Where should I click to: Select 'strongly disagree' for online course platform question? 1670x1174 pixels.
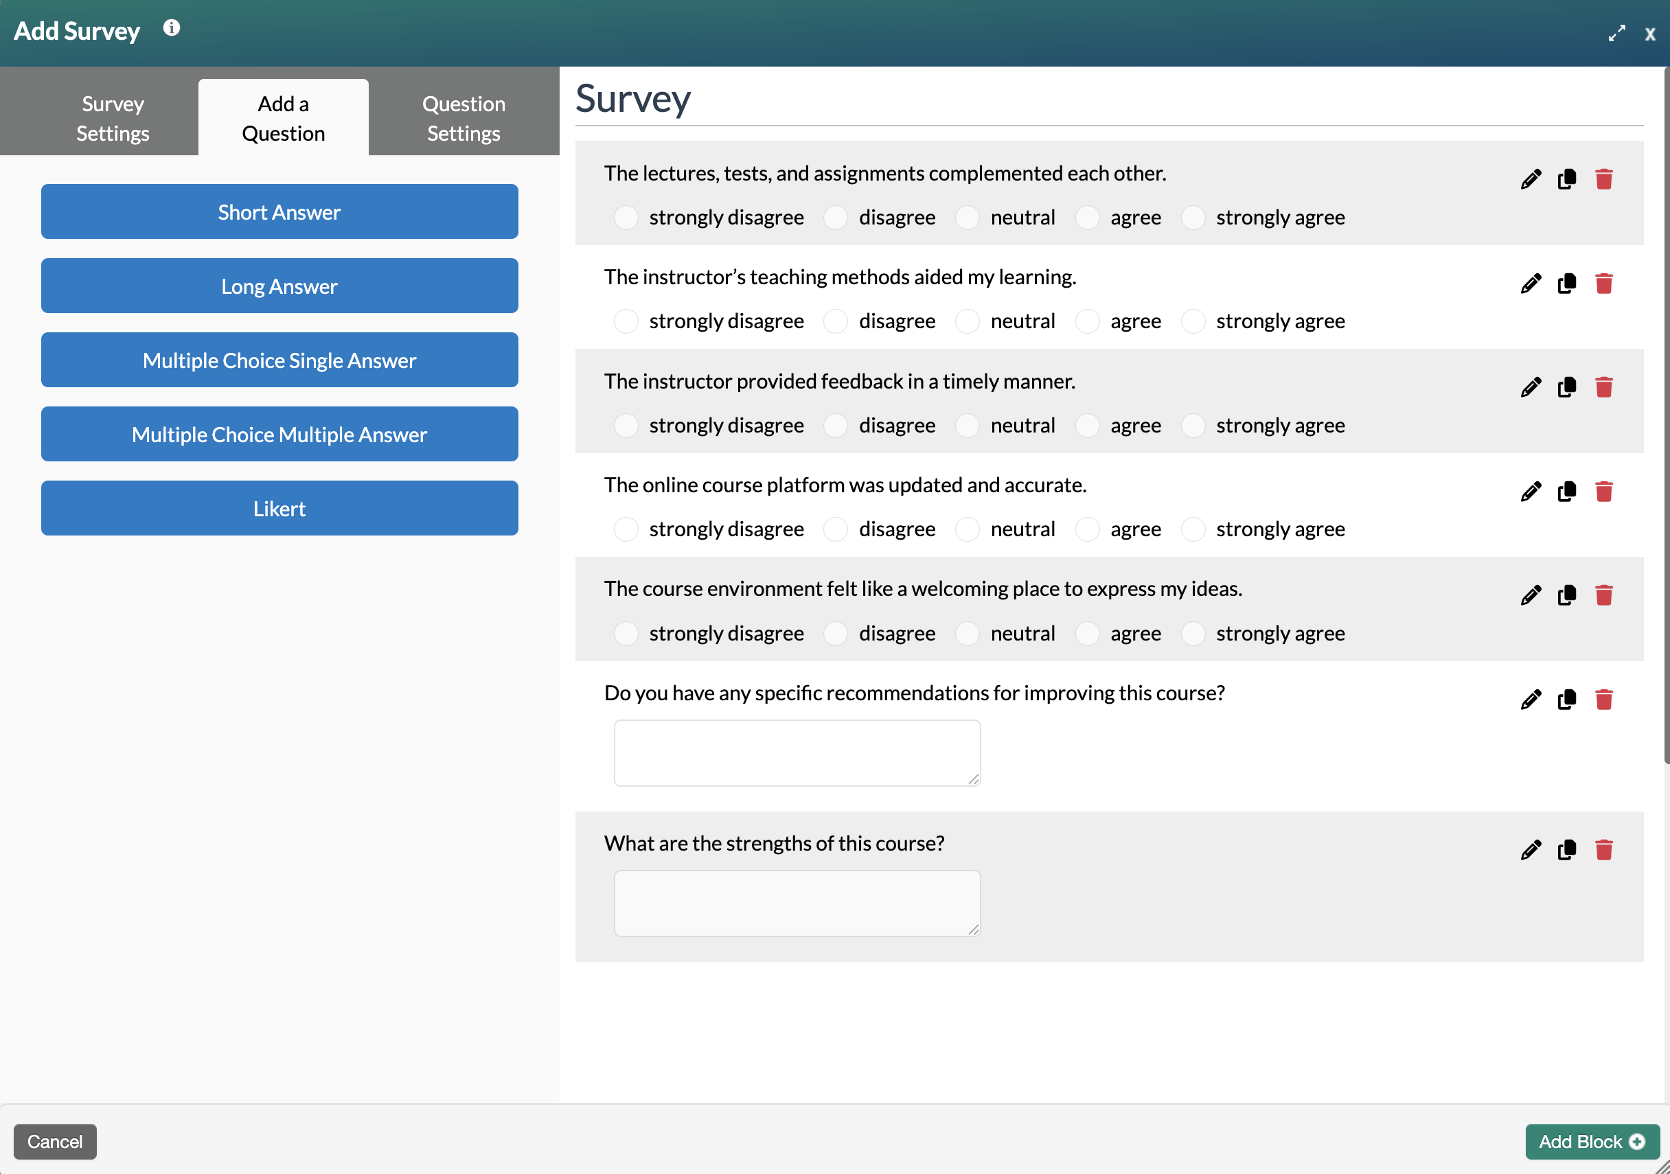pyautogui.click(x=626, y=529)
